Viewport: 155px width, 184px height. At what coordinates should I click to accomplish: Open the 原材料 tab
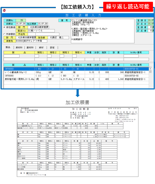point(19,48)
